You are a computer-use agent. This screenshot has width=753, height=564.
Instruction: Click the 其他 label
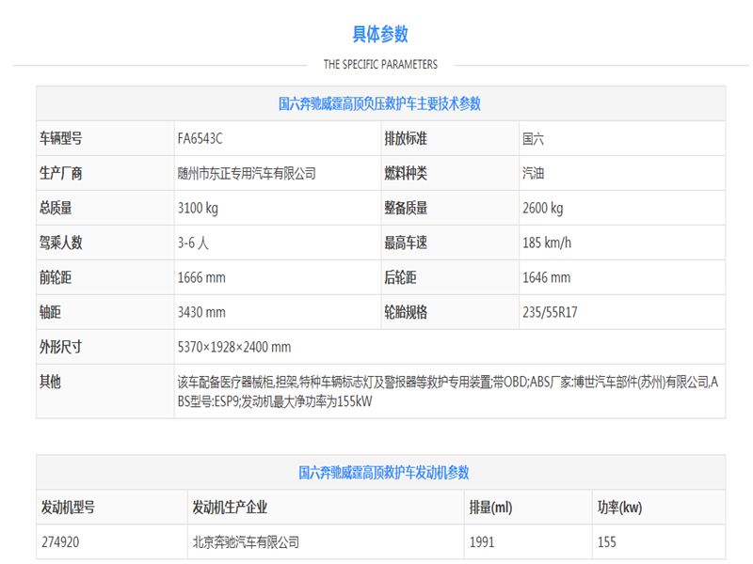[51, 382]
